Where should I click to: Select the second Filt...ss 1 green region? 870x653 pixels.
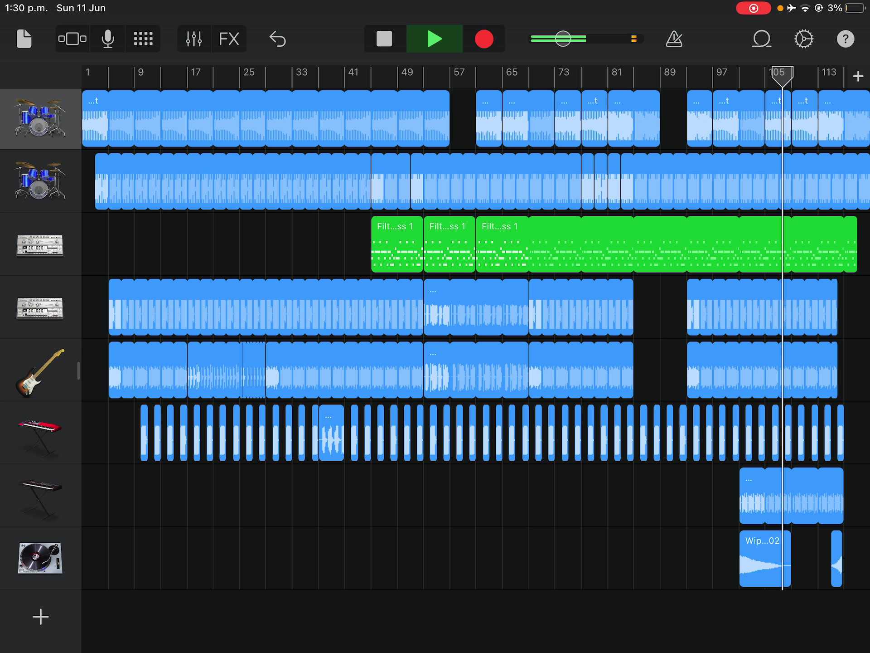pyautogui.click(x=449, y=244)
